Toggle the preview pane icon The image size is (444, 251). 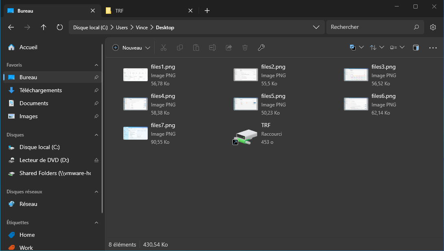click(416, 48)
